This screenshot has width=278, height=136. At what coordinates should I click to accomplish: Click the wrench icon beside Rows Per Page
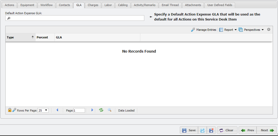point(14,110)
